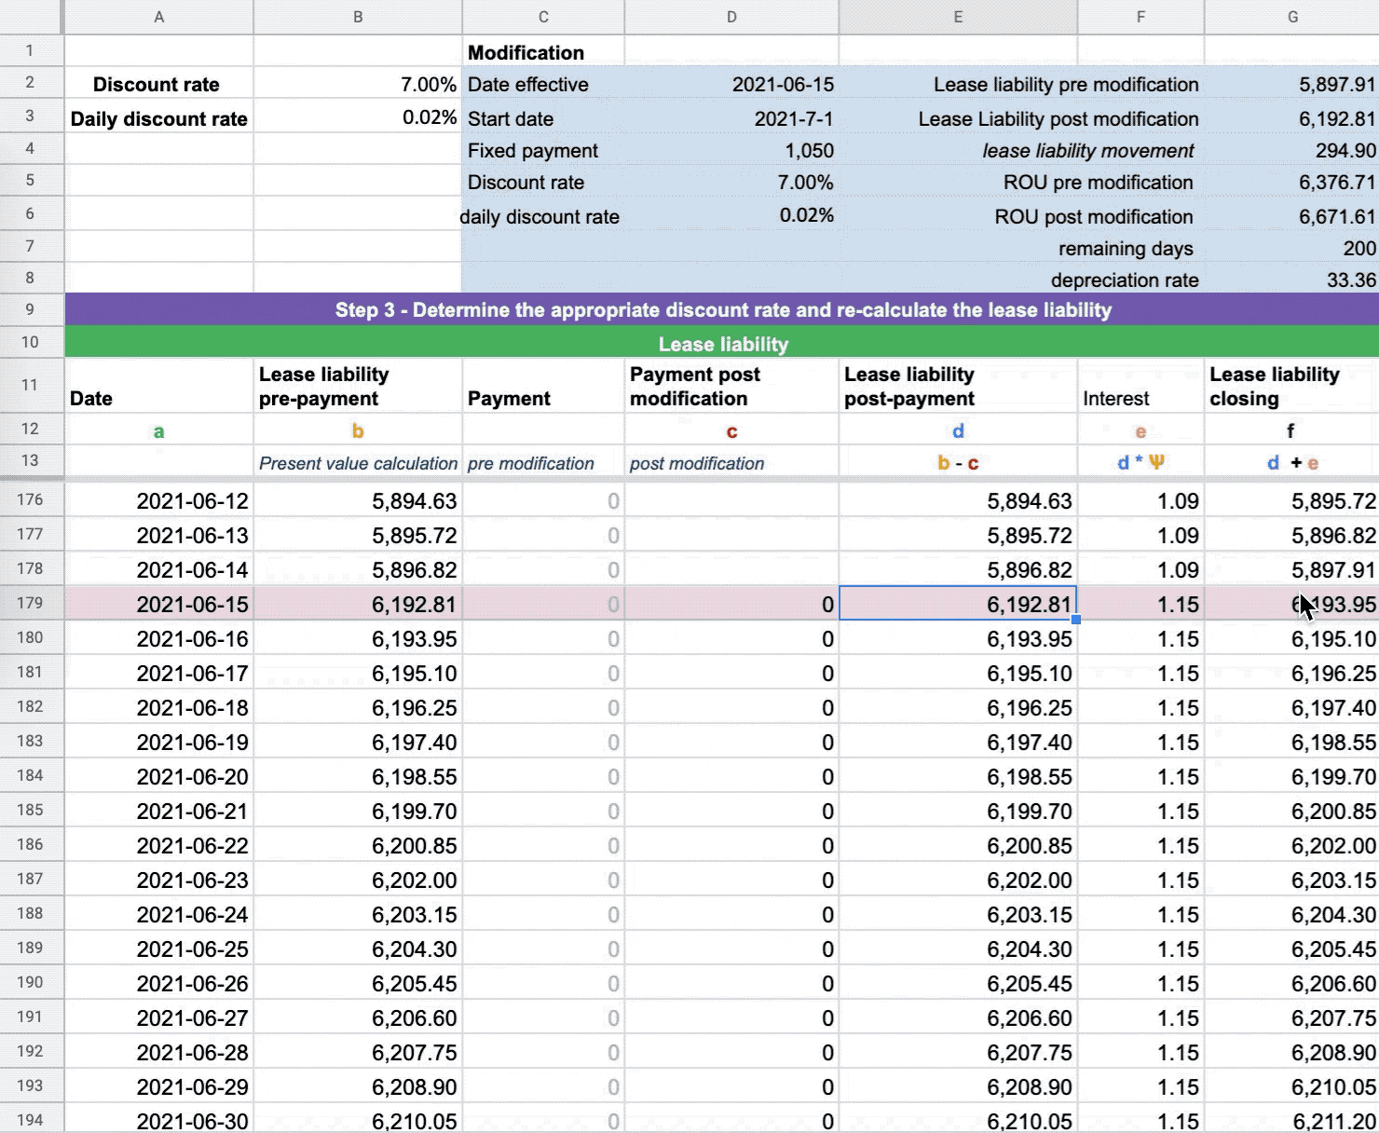Image resolution: width=1379 pixels, height=1133 pixels.
Task: Select the start date value 2021-7-1
Action: point(731,118)
